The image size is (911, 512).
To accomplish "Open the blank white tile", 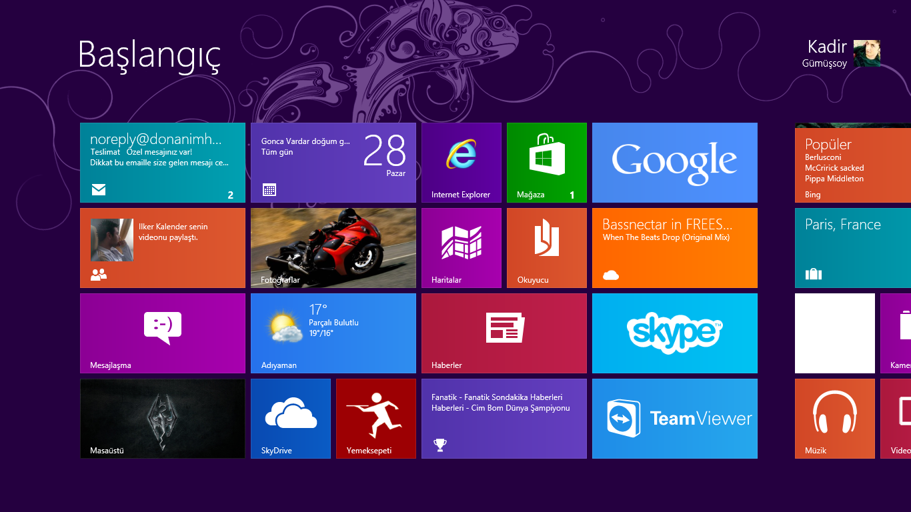I will coord(835,333).
